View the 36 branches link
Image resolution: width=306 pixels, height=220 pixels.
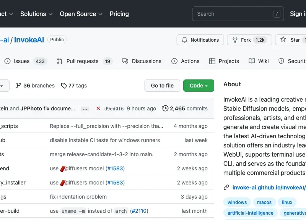tap(35, 86)
